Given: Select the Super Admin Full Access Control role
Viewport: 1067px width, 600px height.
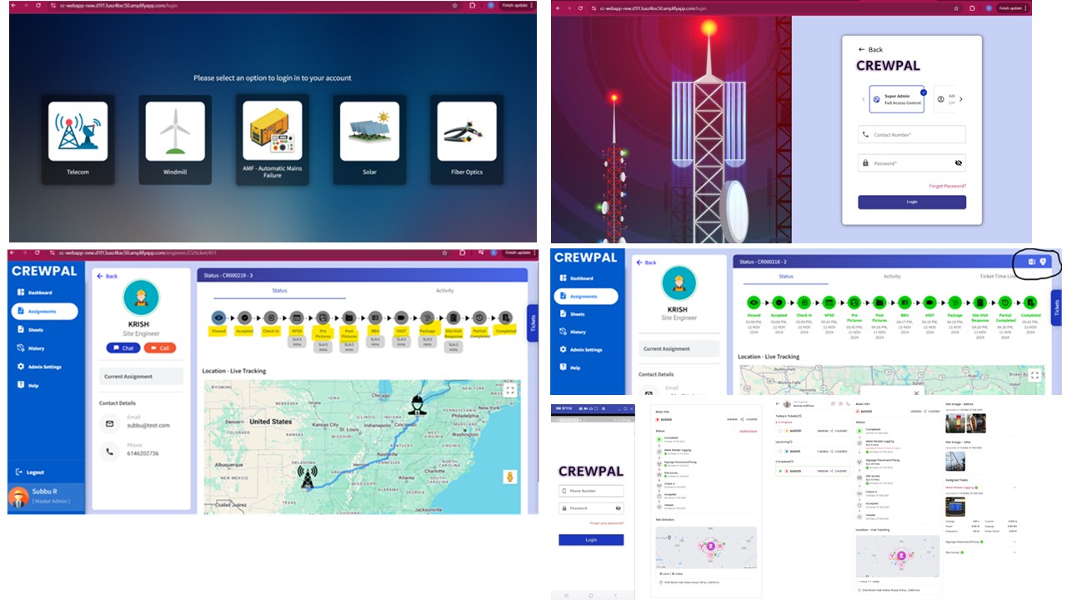Looking at the screenshot, I should (896, 99).
